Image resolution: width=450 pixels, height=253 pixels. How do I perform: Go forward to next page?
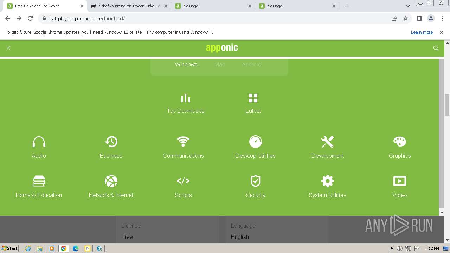click(19, 18)
